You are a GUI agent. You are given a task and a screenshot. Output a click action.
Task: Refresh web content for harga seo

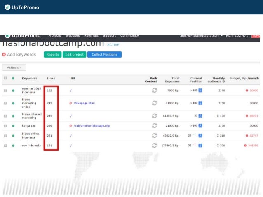point(154,126)
